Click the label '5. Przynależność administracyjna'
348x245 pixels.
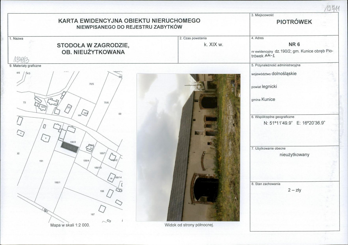point(276,65)
